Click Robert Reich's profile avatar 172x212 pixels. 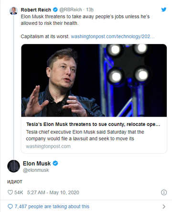[x=13, y=11]
